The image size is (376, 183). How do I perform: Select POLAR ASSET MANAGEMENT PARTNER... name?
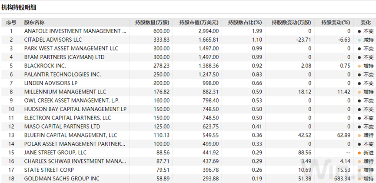(x=75, y=144)
